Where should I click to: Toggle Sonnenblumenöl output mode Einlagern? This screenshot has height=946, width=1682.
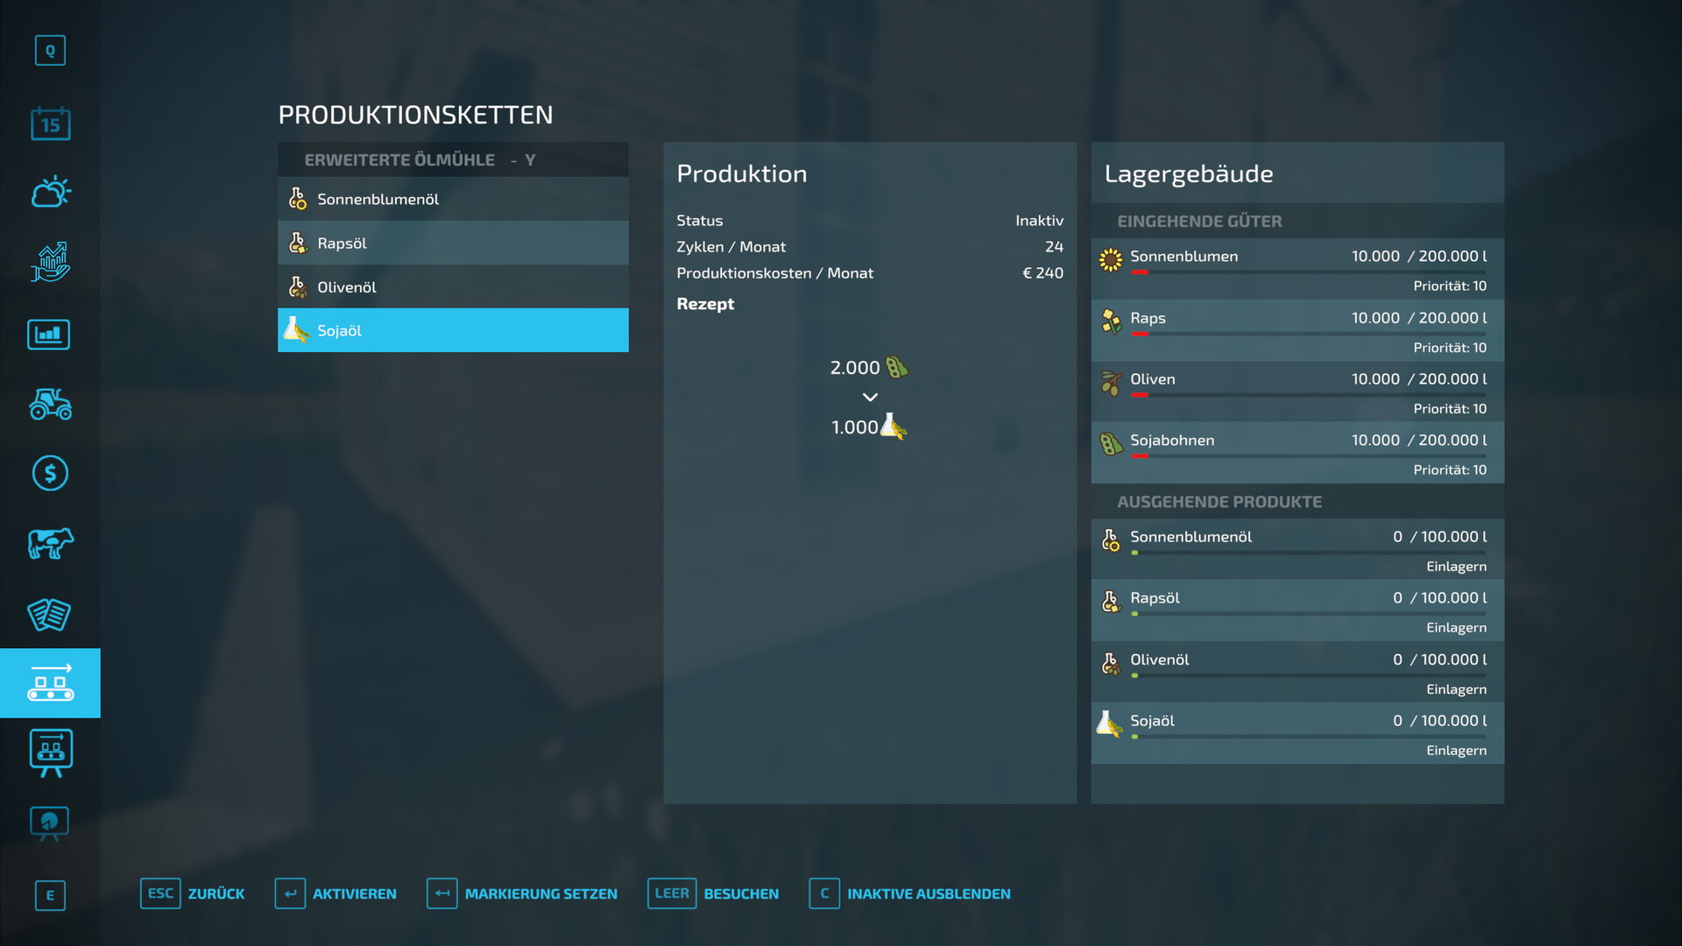tap(1455, 567)
